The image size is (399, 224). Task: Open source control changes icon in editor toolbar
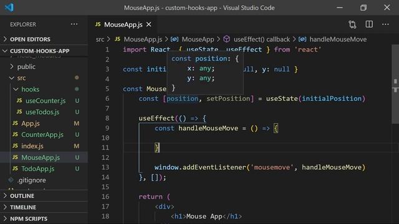[x=352, y=24]
